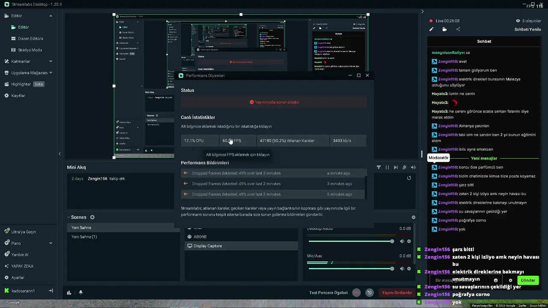Click the Atlanan Kareler dropped frames stat

coord(293,141)
